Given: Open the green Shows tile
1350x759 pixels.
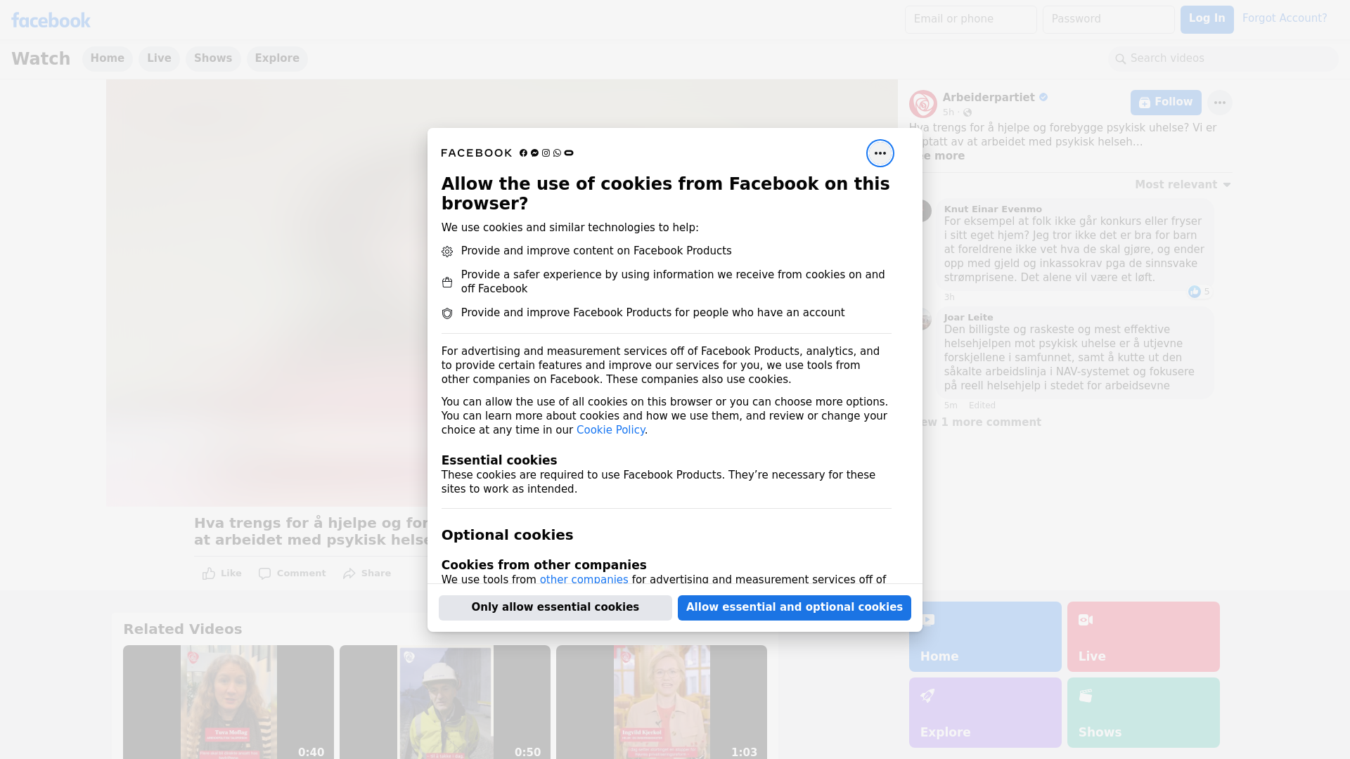Looking at the screenshot, I should 1143,713.
